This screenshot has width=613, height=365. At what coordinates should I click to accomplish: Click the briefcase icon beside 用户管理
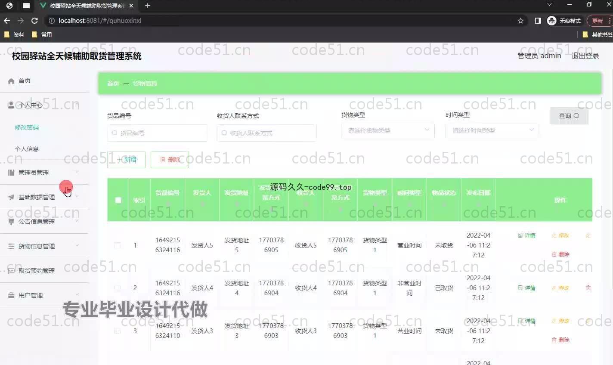[11, 295]
